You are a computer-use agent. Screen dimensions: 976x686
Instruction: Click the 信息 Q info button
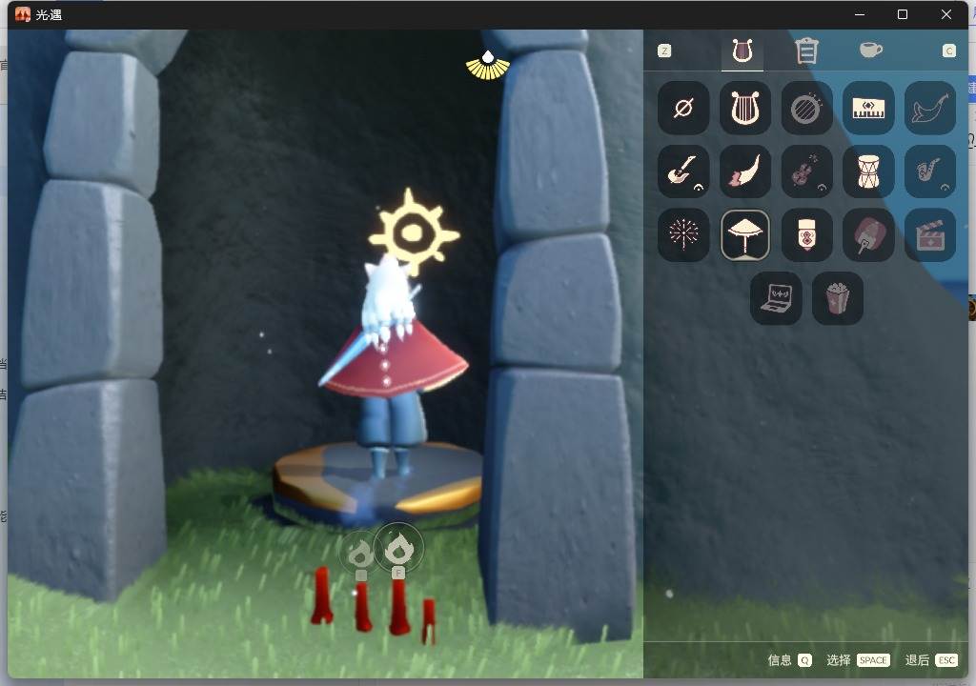789,660
